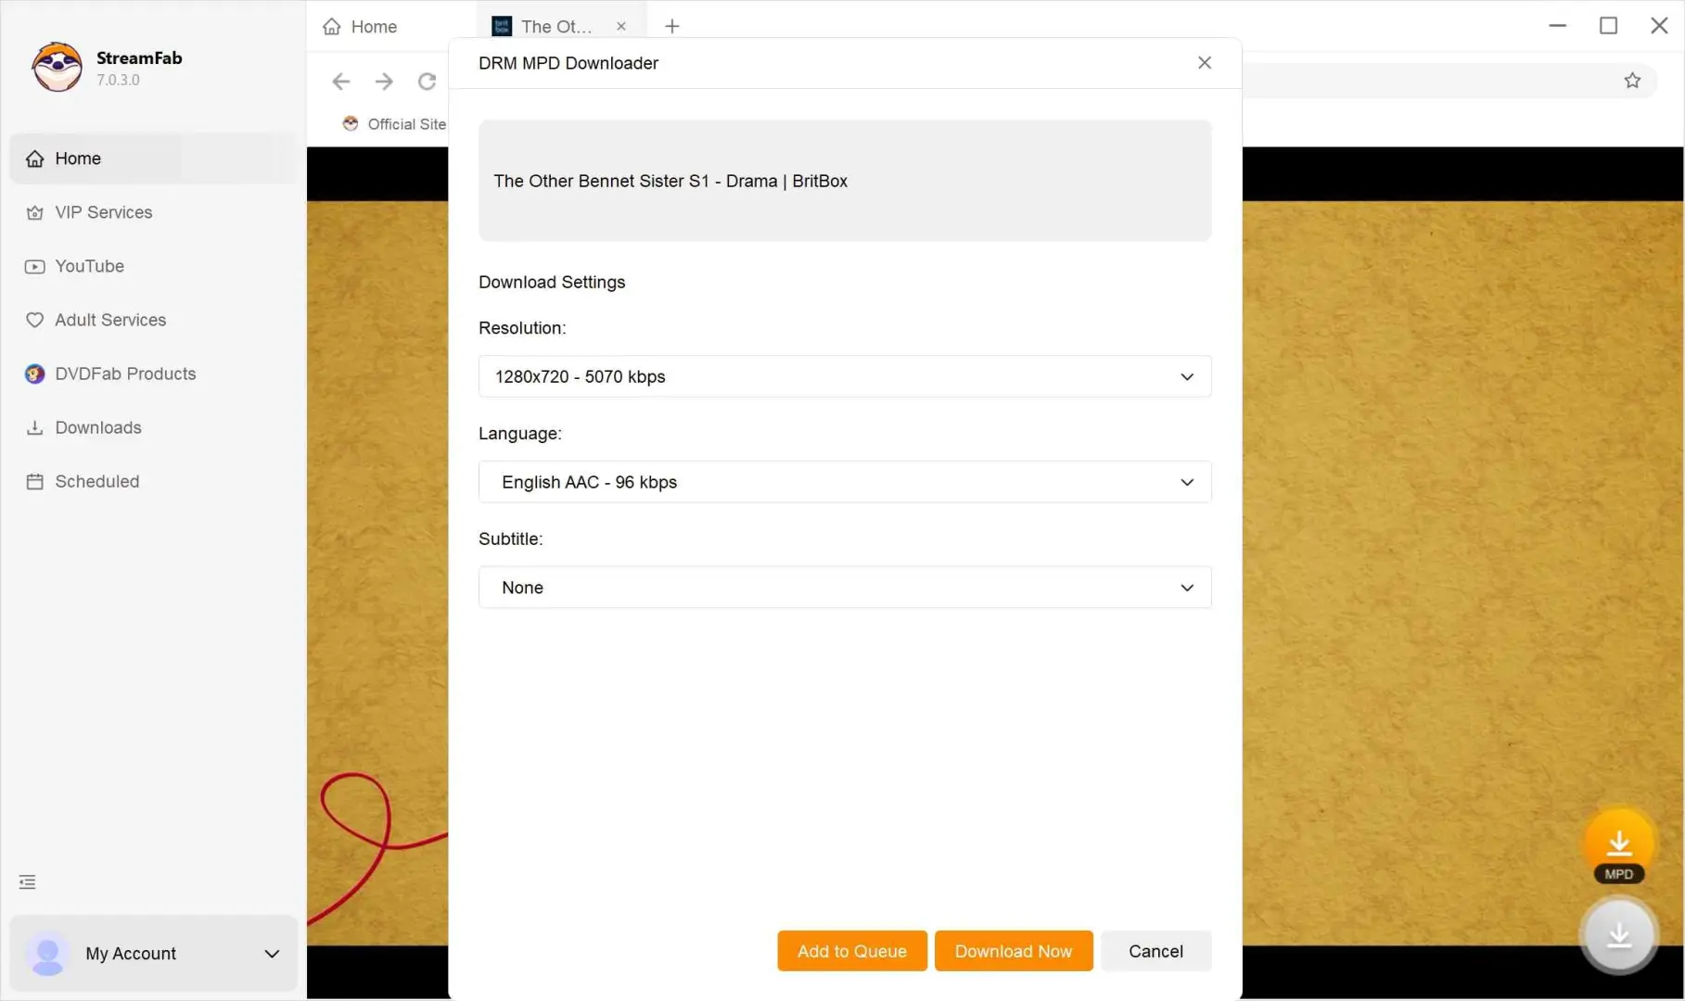Click Download Now button
This screenshot has height=1001, width=1685.
pyautogui.click(x=1013, y=951)
